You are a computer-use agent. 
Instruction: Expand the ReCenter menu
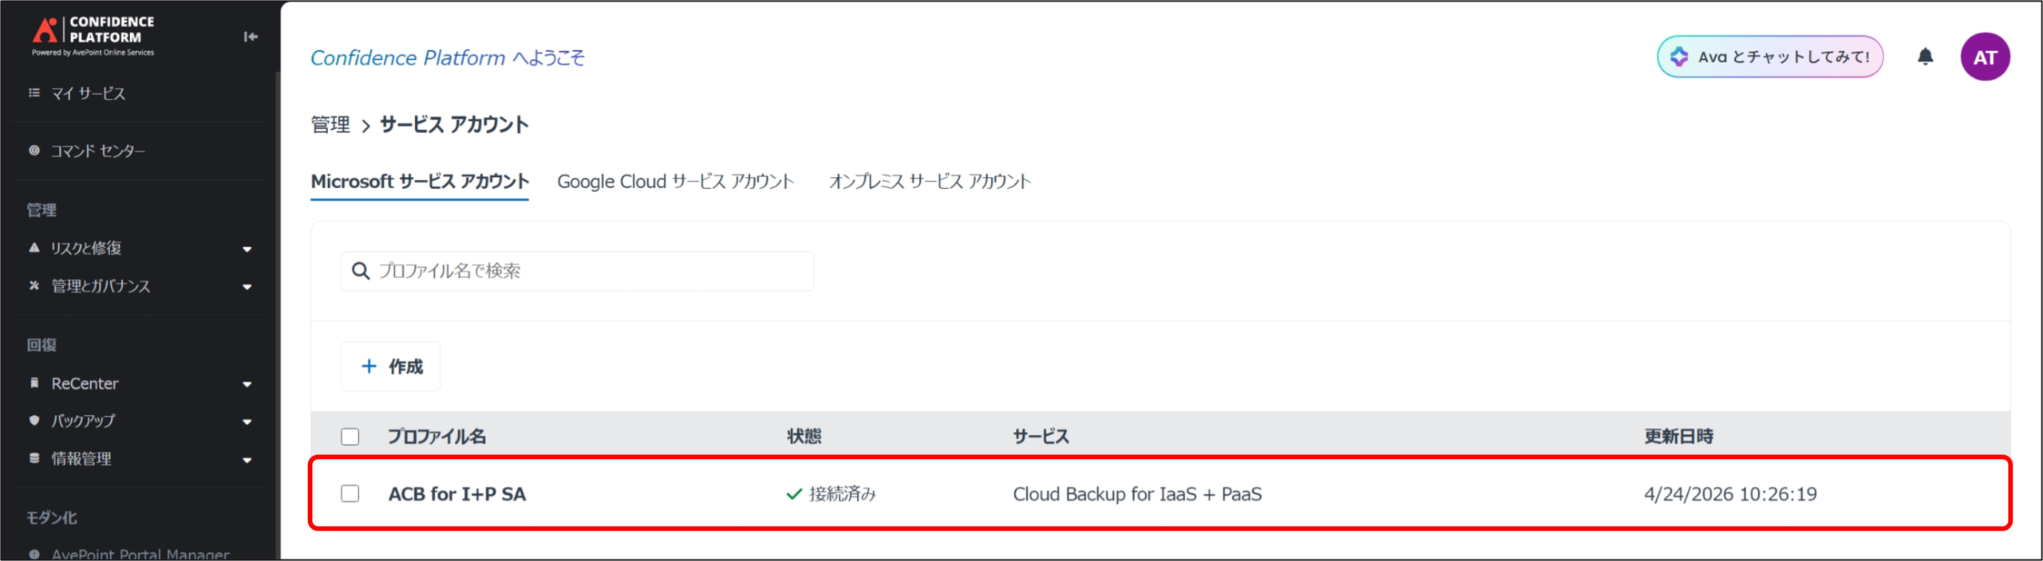pyautogui.click(x=247, y=384)
